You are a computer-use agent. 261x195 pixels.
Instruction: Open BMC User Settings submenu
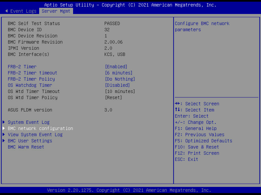(30, 141)
